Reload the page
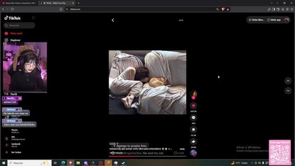 (12, 9)
